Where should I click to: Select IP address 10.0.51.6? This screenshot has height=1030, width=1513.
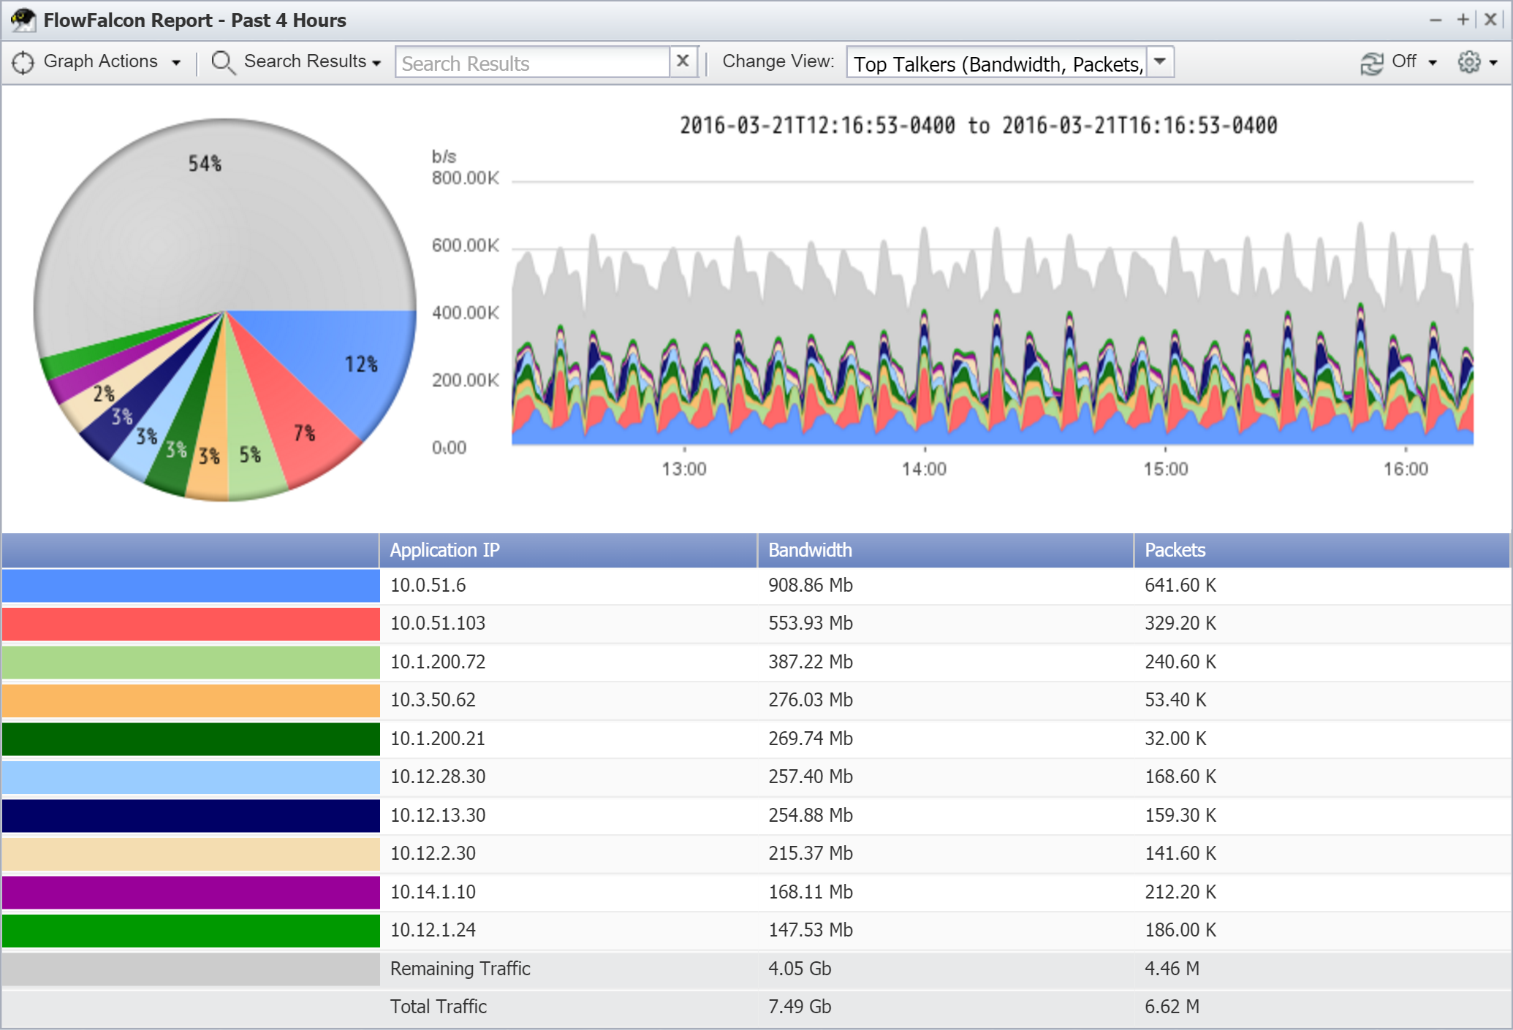[x=428, y=585]
